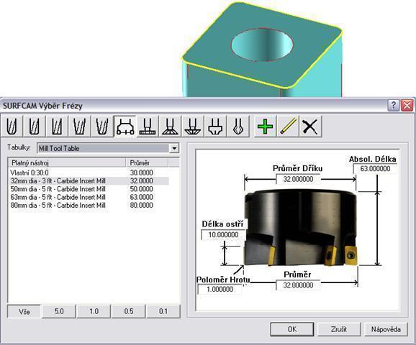This screenshot has width=416, height=345.
Task: Select the face mill insert cutter icon
Action: coord(125,126)
